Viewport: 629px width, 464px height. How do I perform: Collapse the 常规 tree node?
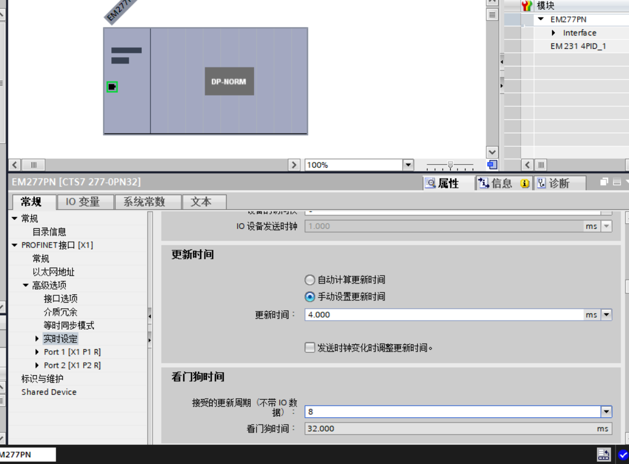[15, 218]
